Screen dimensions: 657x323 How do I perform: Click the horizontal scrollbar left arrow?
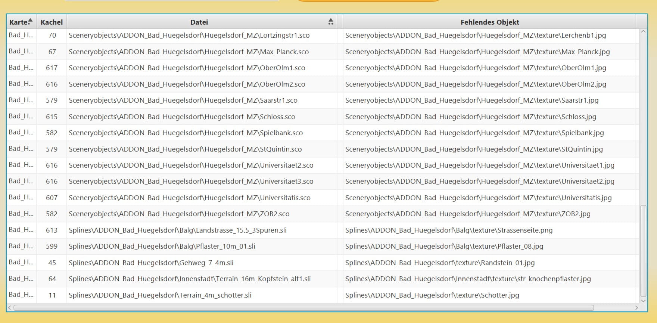(10, 308)
